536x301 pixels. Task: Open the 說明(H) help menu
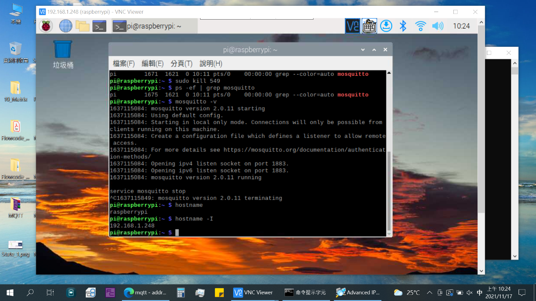[211, 63]
